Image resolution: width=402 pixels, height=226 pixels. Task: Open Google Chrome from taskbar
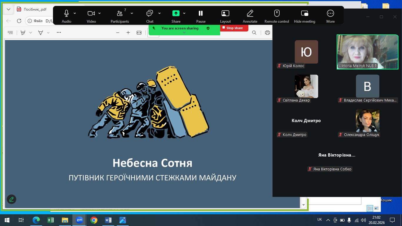coord(94,220)
